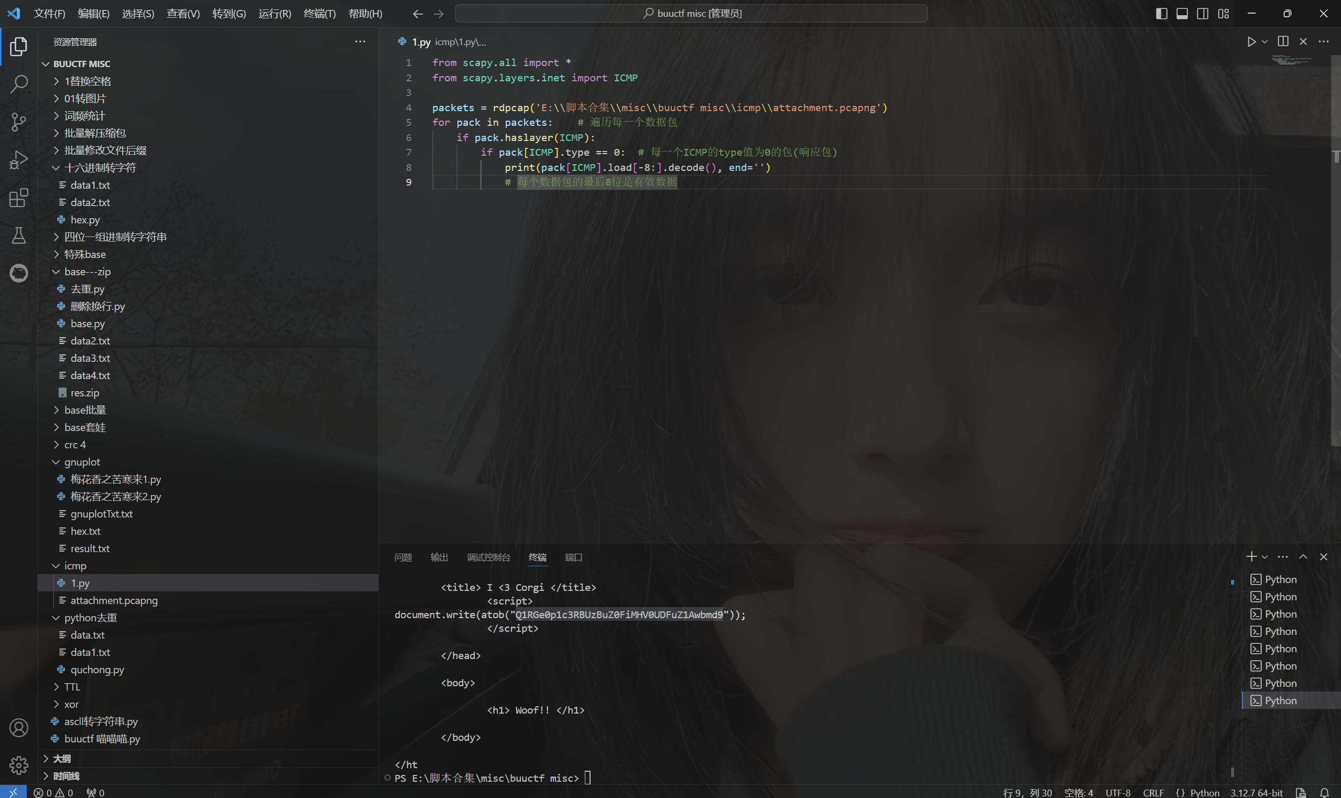Switch to the 问题 panel tab

pyautogui.click(x=403, y=557)
